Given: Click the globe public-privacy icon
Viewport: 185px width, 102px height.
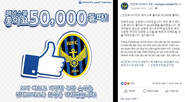Looking at the screenshot, I should coord(156,8).
